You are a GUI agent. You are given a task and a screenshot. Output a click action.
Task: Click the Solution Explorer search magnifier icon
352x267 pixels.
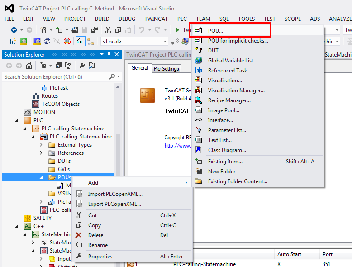112,77
